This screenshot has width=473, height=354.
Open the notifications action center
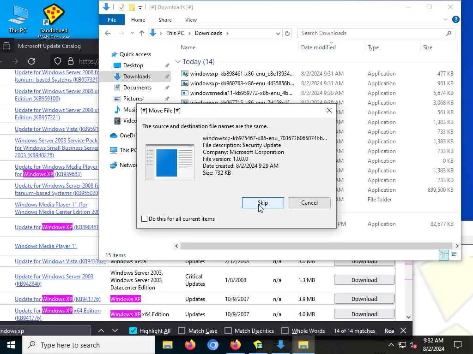[x=458, y=345]
